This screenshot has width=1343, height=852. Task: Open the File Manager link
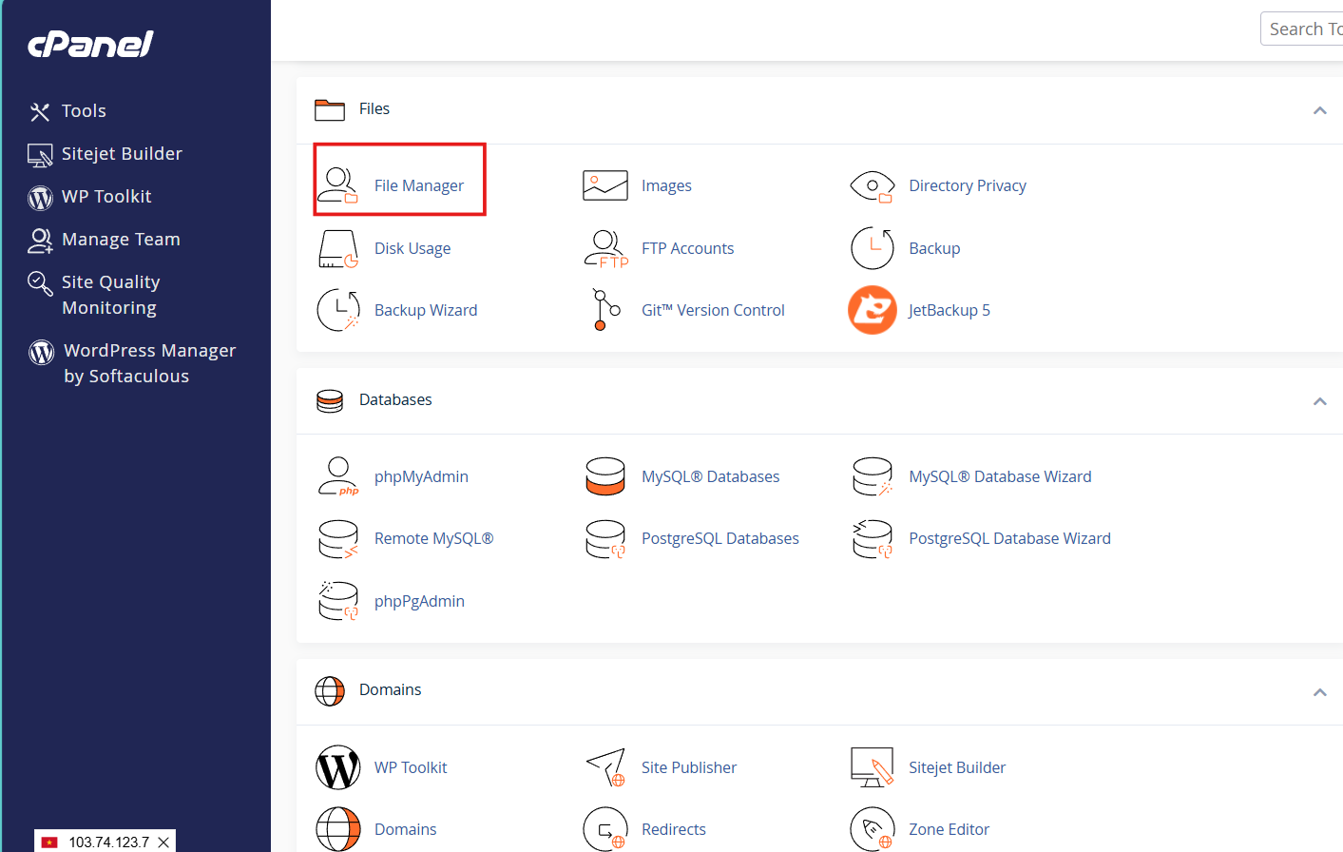click(419, 185)
